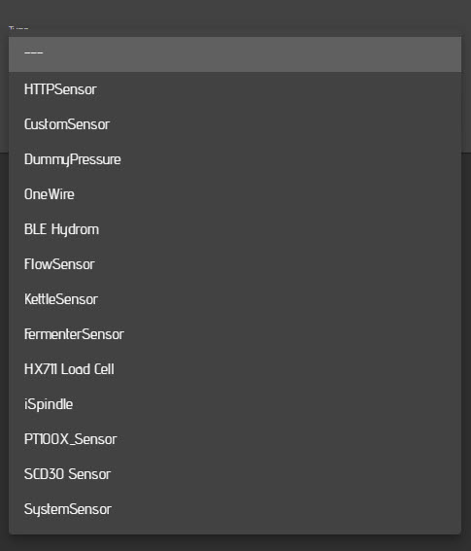Select the blank '---' option
The image size is (471, 551).
point(235,54)
